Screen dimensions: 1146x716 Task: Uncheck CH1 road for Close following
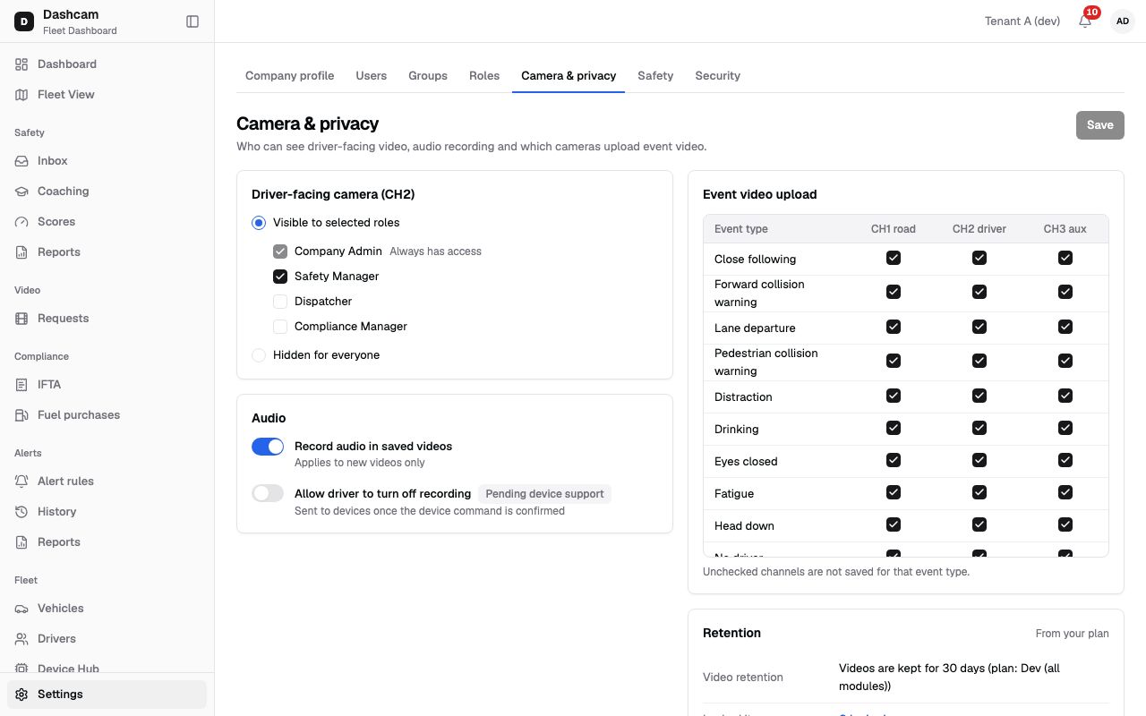(x=894, y=258)
